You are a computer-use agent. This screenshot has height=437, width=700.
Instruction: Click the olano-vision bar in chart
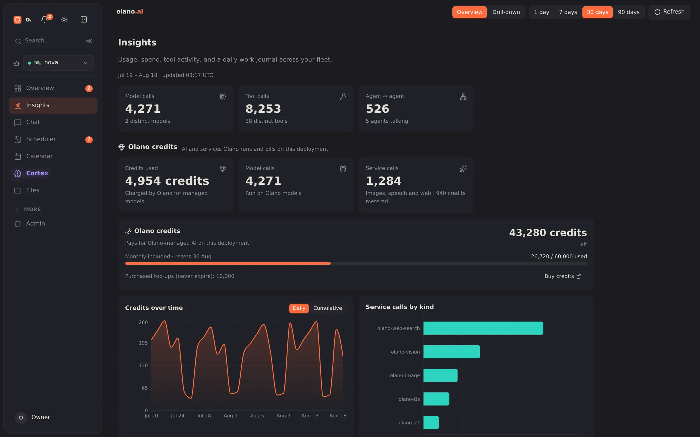(x=452, y=352)
